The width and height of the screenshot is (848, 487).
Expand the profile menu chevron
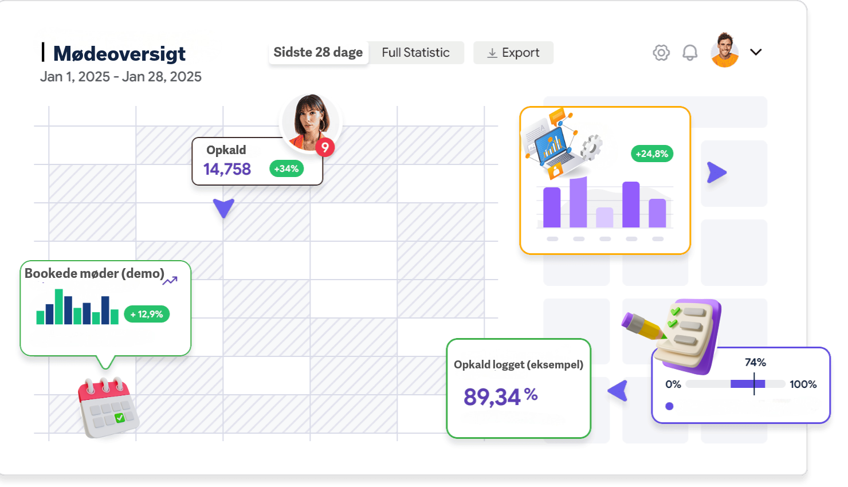[756, 52]
